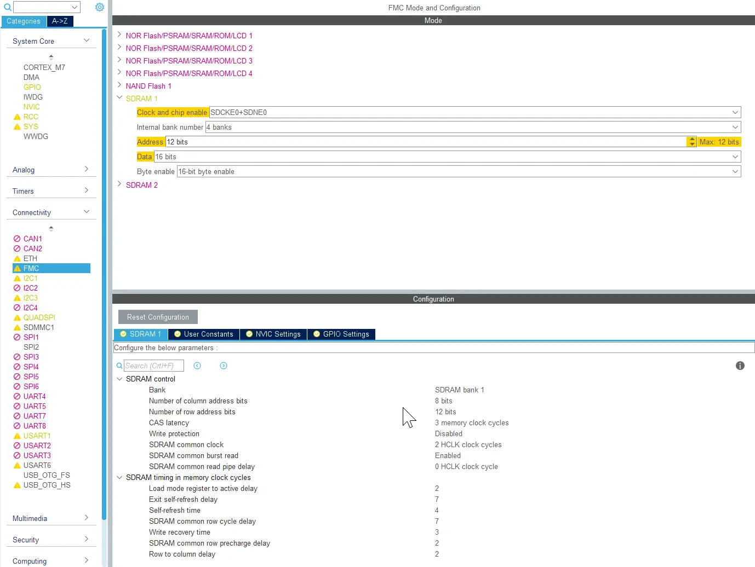The image size is (755, 567).
Task: Go to next search result arrow
Action: pos(224,366)
